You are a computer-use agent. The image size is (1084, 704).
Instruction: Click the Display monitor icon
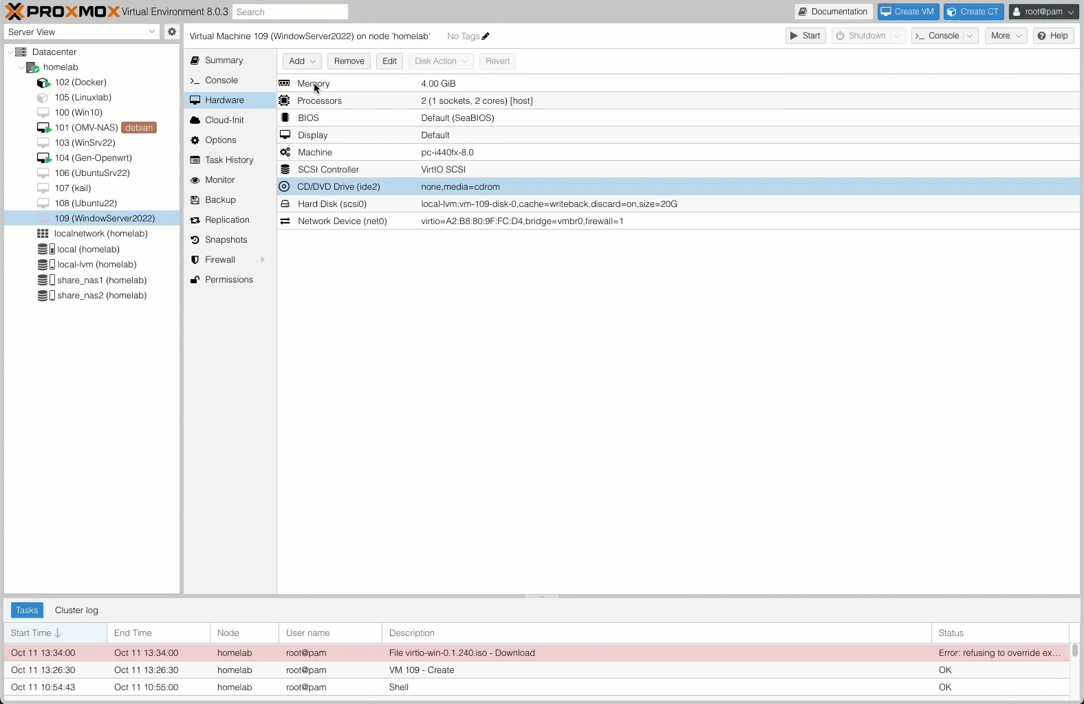[285, 135]
